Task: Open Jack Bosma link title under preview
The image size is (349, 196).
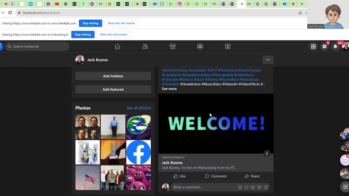Action: click(x=172, y=163)
